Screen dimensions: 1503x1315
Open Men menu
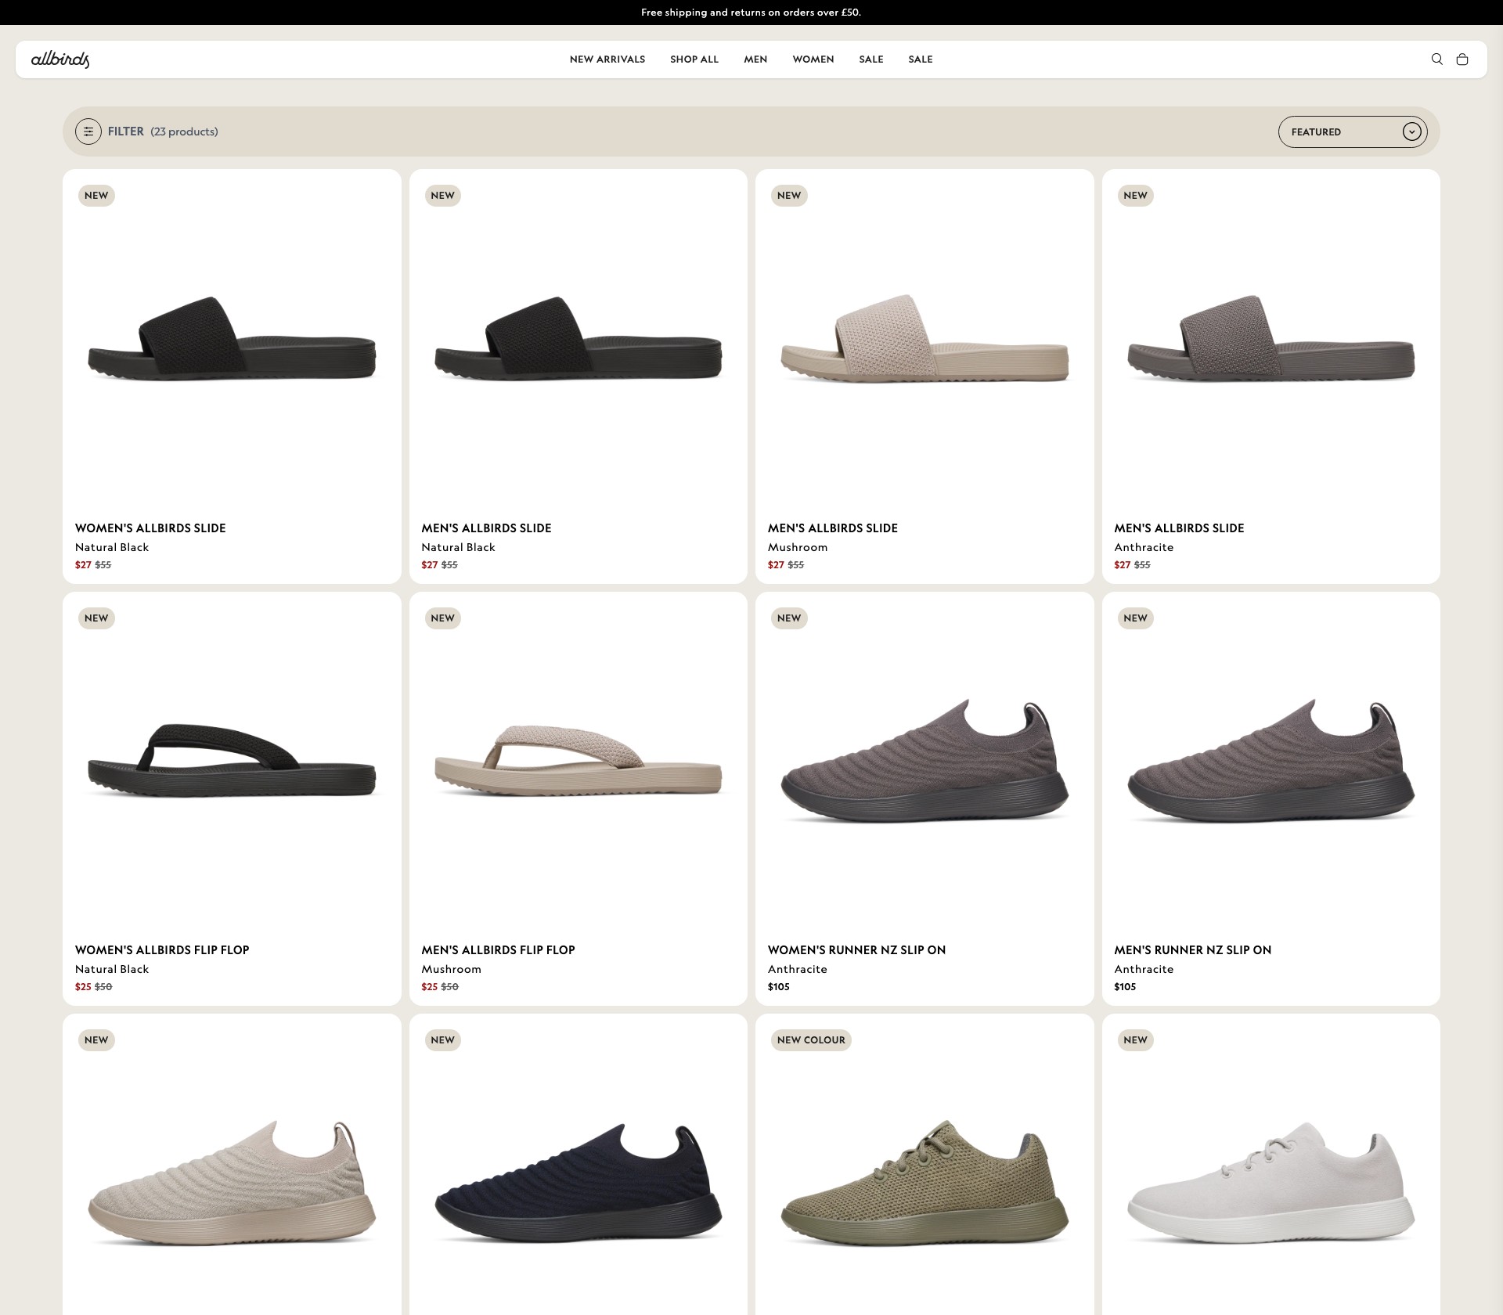tap(755, 59)
